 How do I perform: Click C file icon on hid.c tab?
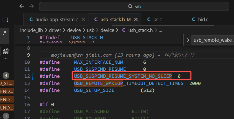(194, 19)
